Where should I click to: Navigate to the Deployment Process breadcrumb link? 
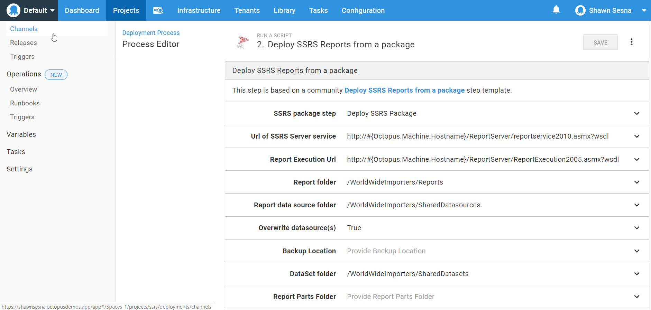coord(151,33)
